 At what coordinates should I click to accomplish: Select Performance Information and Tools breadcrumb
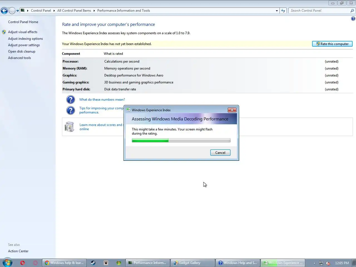point(123,11)
